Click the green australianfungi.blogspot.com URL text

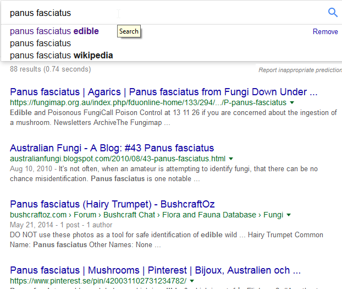(117, 159)
